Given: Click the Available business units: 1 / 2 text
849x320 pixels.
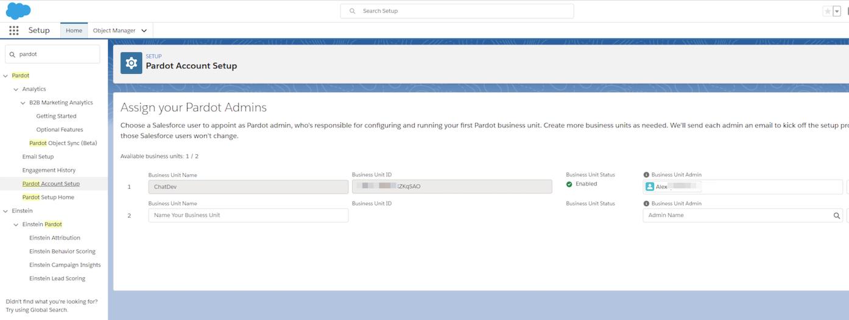Looking at the screenshot, I should [x=160, y=156].
